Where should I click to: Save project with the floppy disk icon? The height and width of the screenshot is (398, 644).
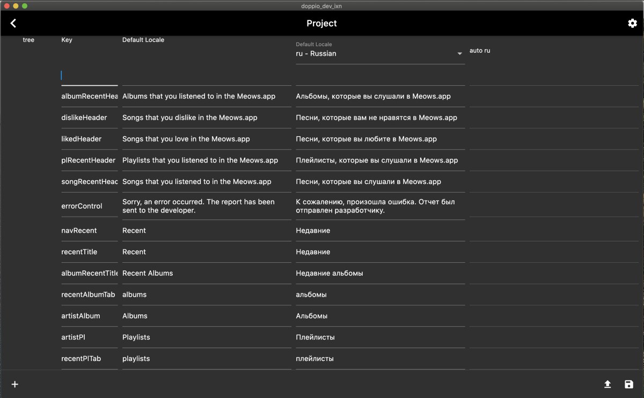tap(629, 384)
